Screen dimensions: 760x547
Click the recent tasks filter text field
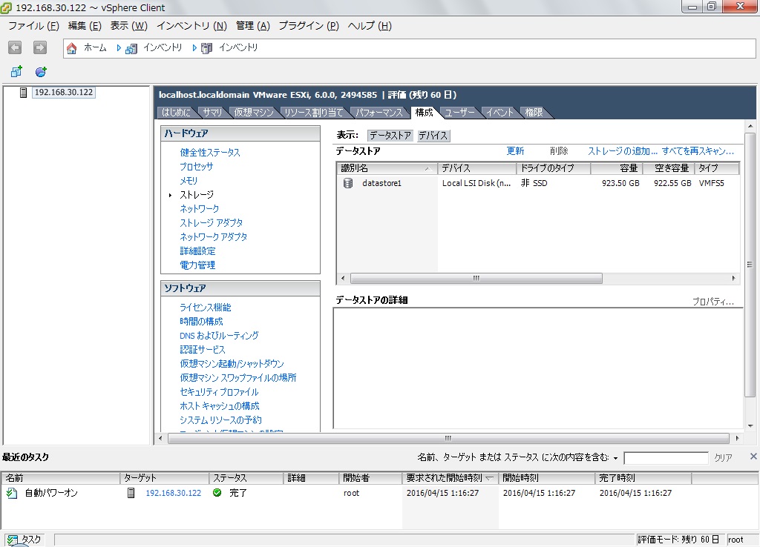tap(666, 458)
